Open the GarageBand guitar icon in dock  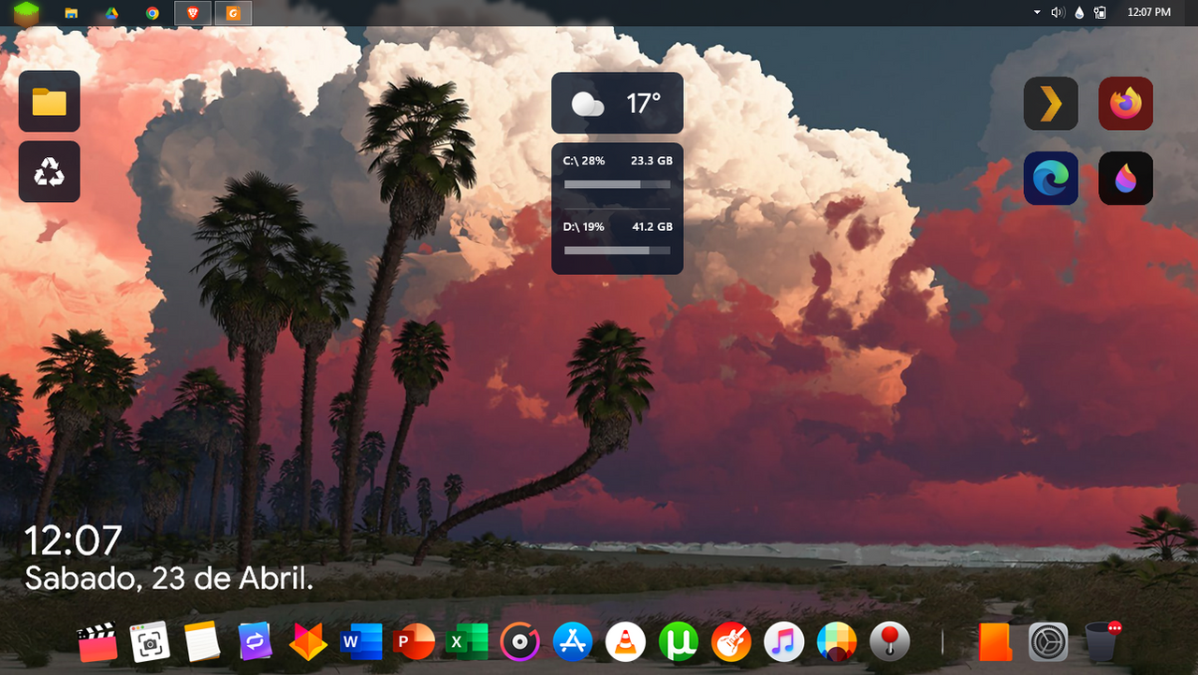coord(731,641)
